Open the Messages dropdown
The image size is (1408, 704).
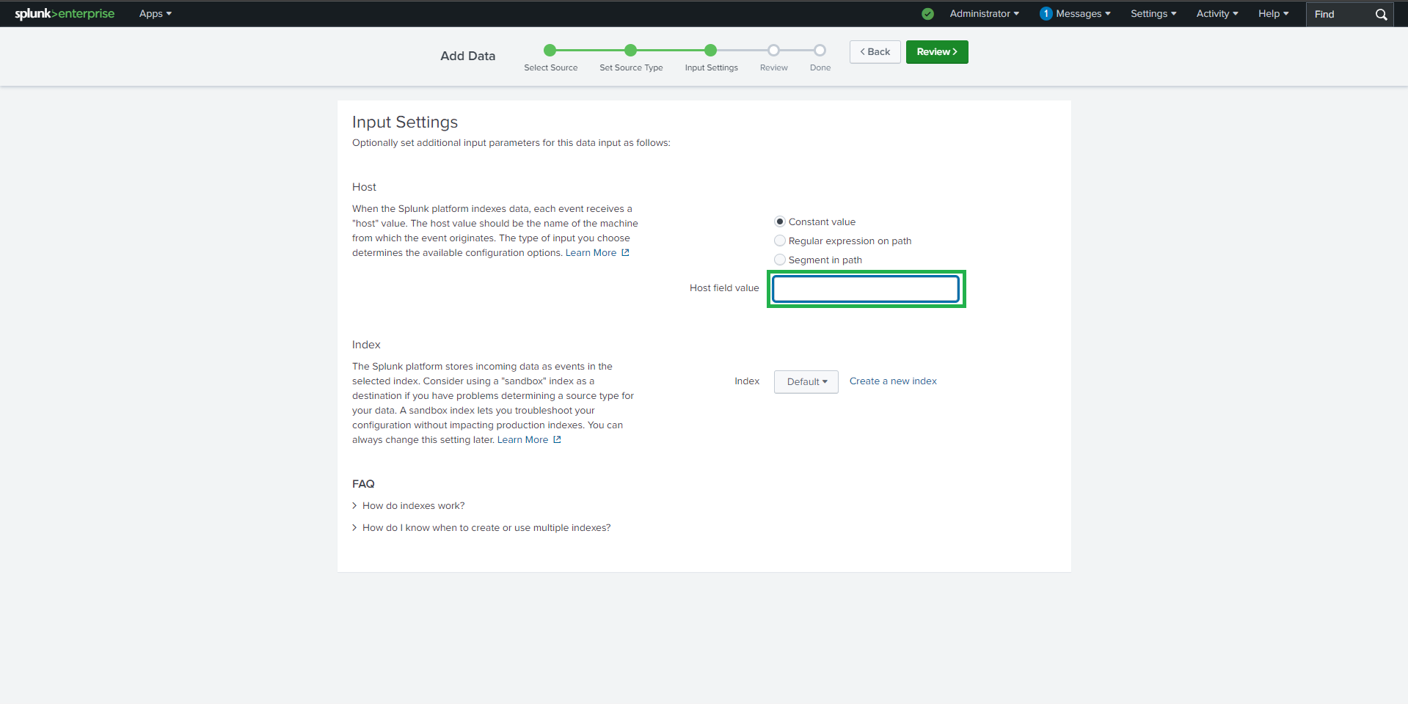(x=1082, y=13)
